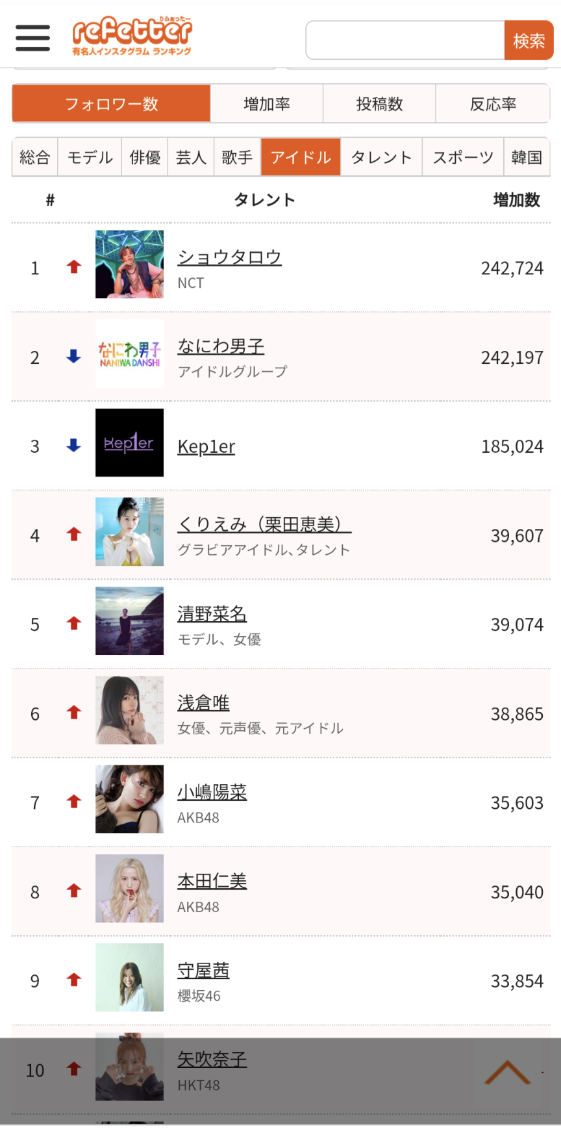Tap the scroll-to-top chevron arrow
The image size is (561, 1146).
(507, 1073)
